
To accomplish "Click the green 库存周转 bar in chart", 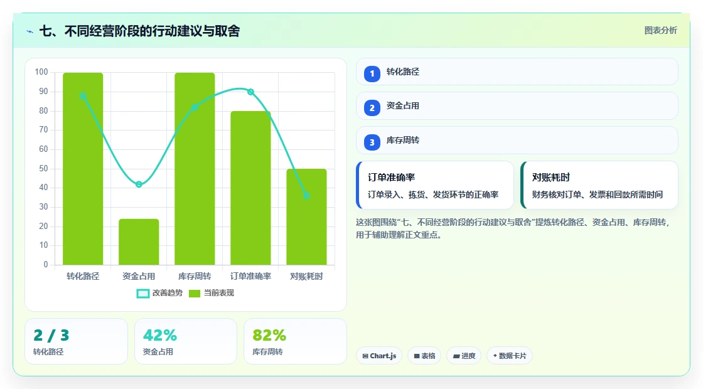I will pyautogui.click(x=195, y=169).
